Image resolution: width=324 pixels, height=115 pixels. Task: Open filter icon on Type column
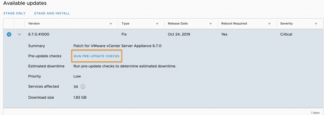tap(157, 24)
